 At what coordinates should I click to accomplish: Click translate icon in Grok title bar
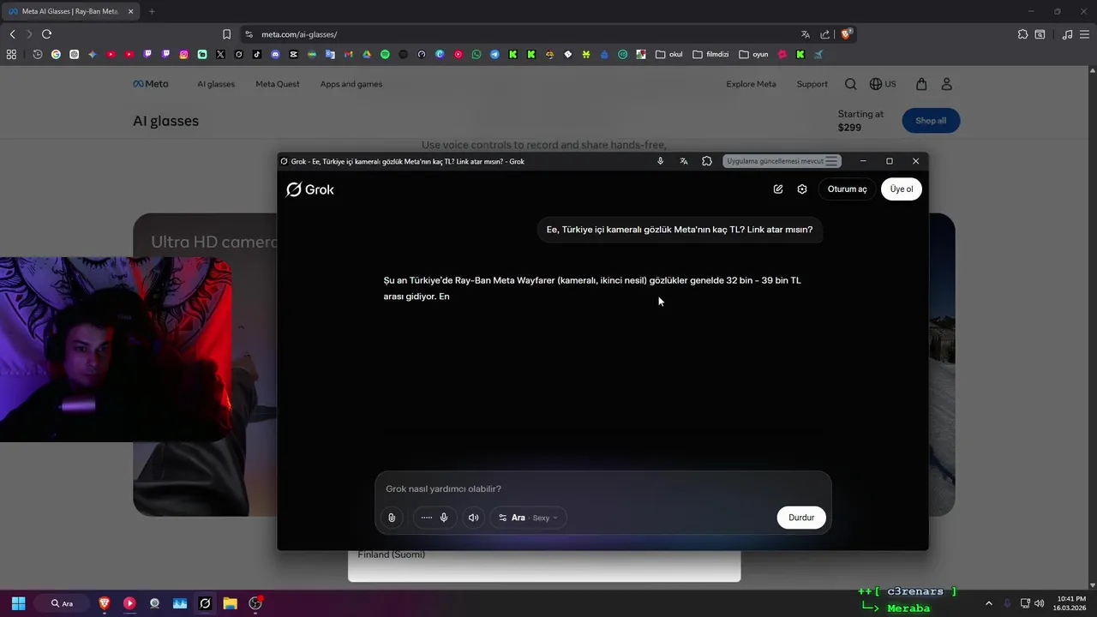684,161
